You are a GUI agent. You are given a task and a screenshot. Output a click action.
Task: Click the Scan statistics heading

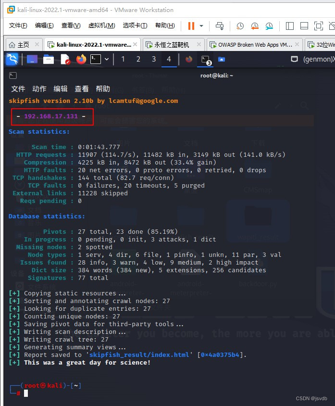(39, 131)
